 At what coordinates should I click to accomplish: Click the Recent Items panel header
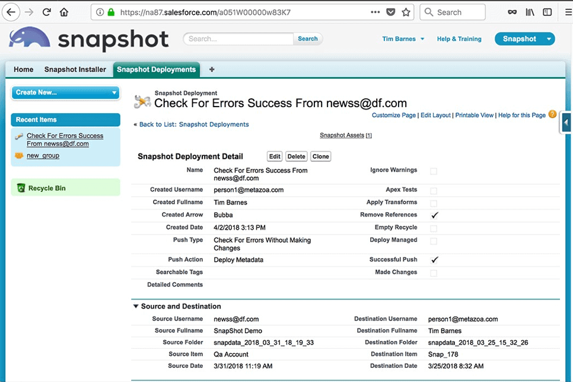point(66,120)
